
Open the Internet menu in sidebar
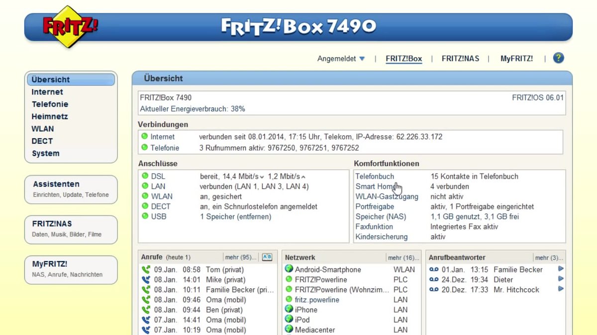coord(47,92)
